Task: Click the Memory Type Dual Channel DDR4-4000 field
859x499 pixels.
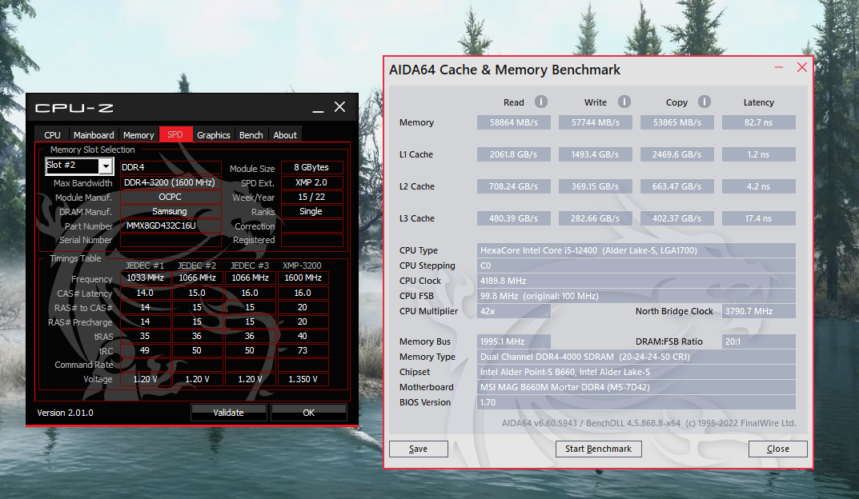Action: pyautogui.click(x=636, y=357)
